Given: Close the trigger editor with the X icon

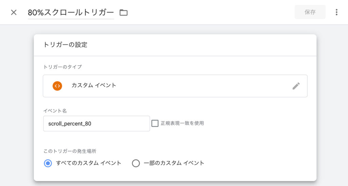Looking at the screenshot, I should tap(14, 13).
